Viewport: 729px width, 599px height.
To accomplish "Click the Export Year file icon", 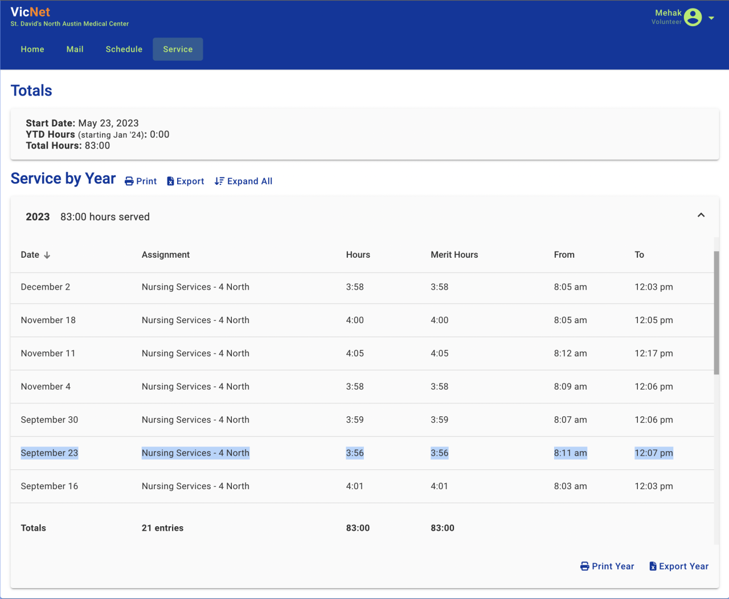I will coord(653,567).
